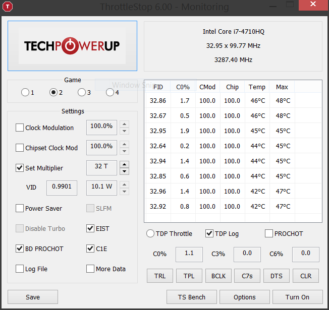
Task: Click the C3% value field
Action: [247, 254]
